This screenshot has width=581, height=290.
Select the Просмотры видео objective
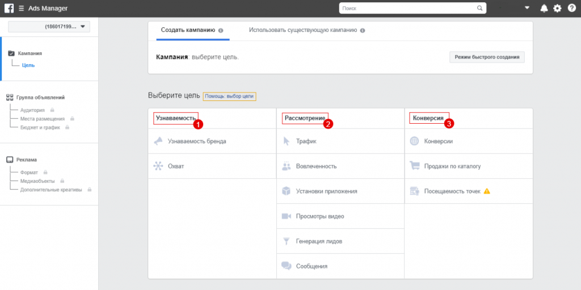point(340,216)
